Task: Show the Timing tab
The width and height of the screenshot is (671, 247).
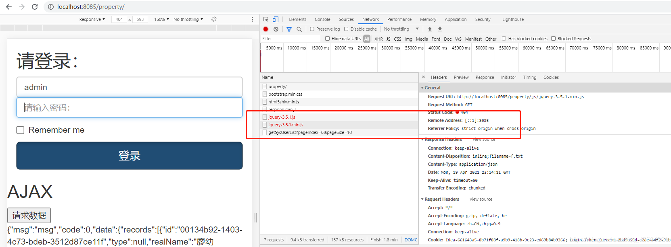Action: pos(530,77)
